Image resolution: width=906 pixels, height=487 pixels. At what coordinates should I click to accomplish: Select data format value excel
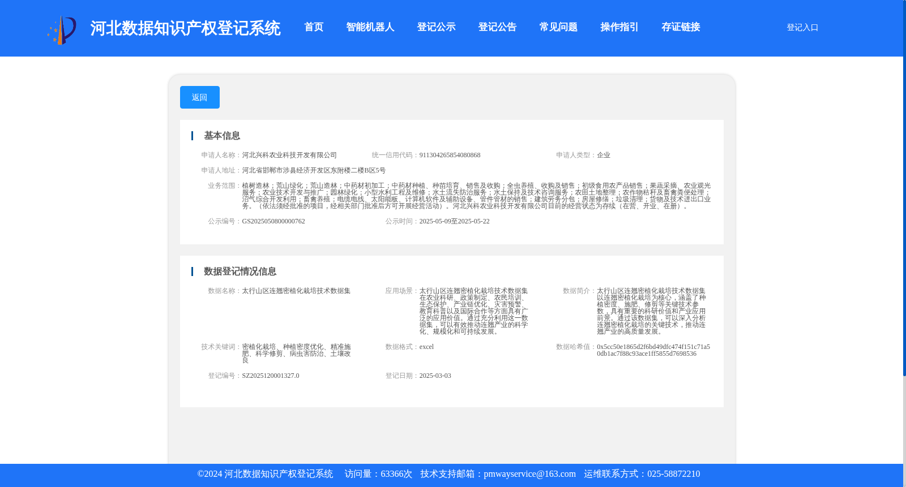point(426,347)
